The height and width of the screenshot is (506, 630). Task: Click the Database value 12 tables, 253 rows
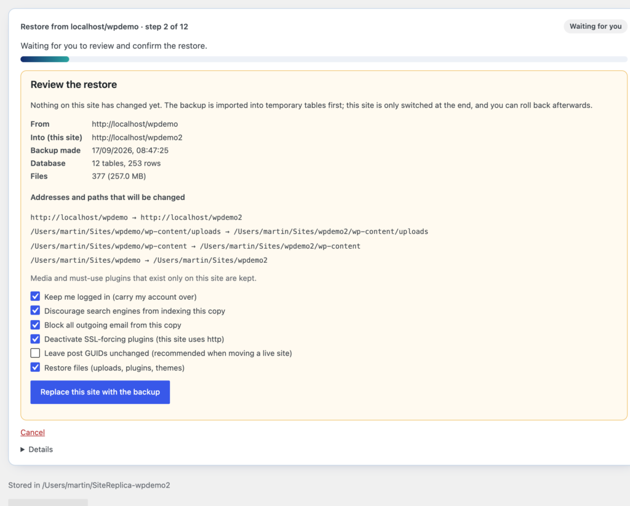point(126,163)
